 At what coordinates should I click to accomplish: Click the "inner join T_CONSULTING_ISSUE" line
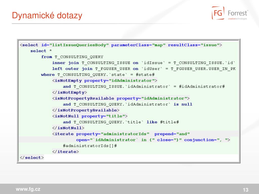144,63
